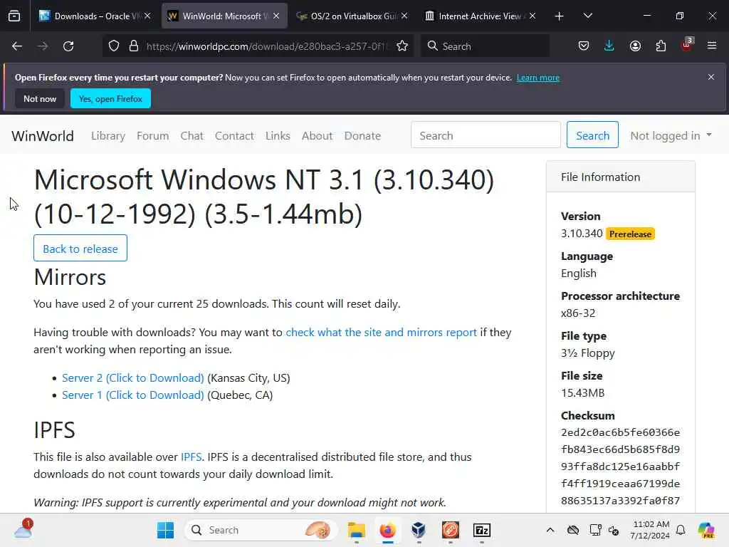Open the tracking protection shield icon
This screenshot has width=729, height=547.
(x=114, y=46)
